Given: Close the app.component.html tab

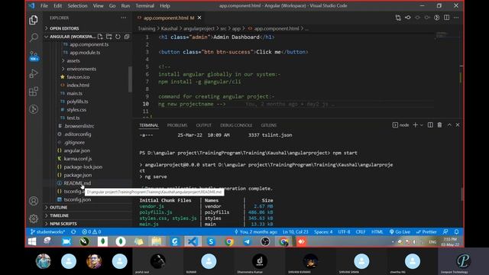Looking at the screenshot, I should (199, 18).
